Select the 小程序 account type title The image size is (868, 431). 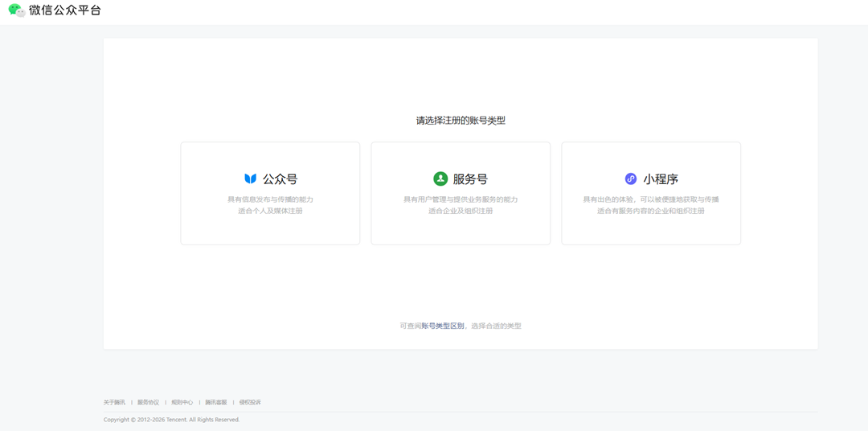tap(661, 179)
